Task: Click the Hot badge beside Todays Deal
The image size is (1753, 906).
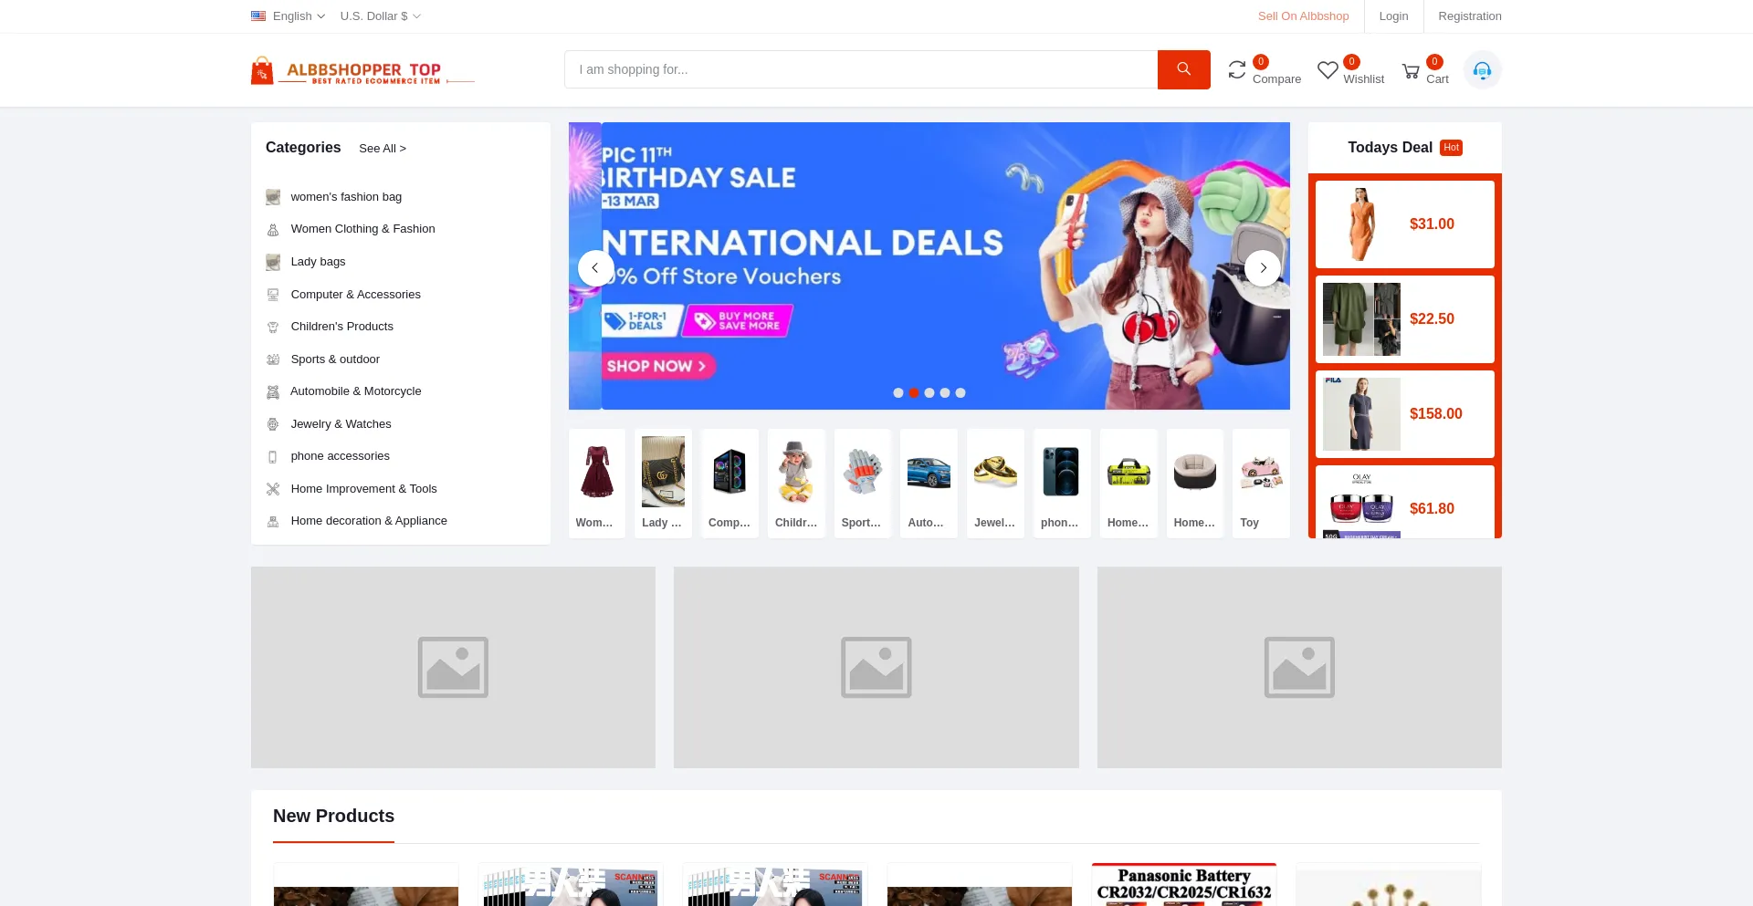Action: tap(1452, 148)
